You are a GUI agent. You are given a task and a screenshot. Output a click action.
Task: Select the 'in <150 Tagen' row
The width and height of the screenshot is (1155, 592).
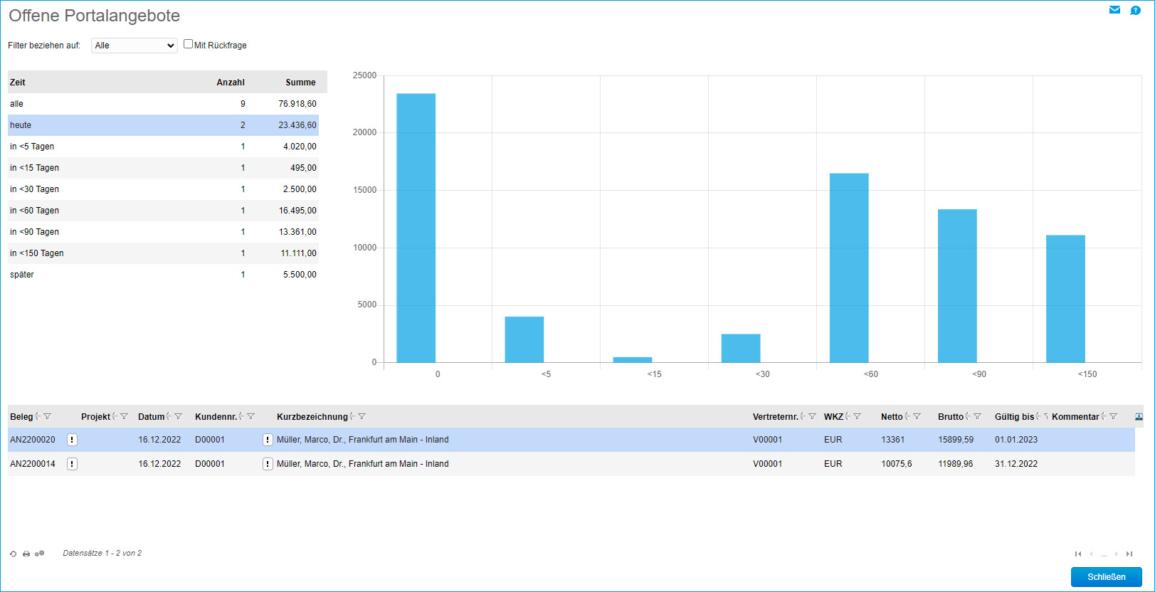(x=163, y=253)
